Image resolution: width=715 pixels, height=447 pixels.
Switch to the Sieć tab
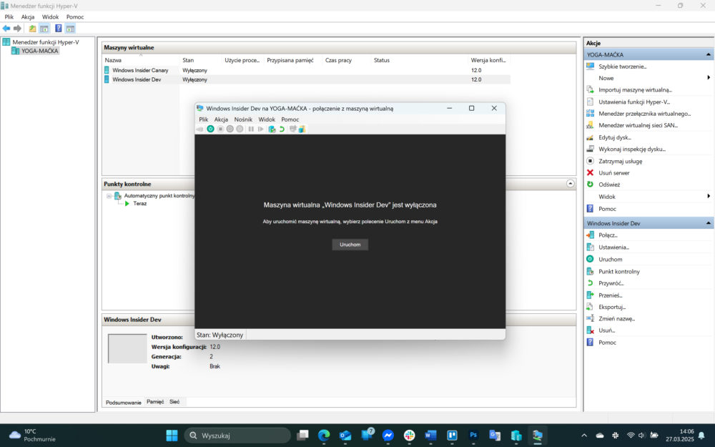(x=174, y=402)
